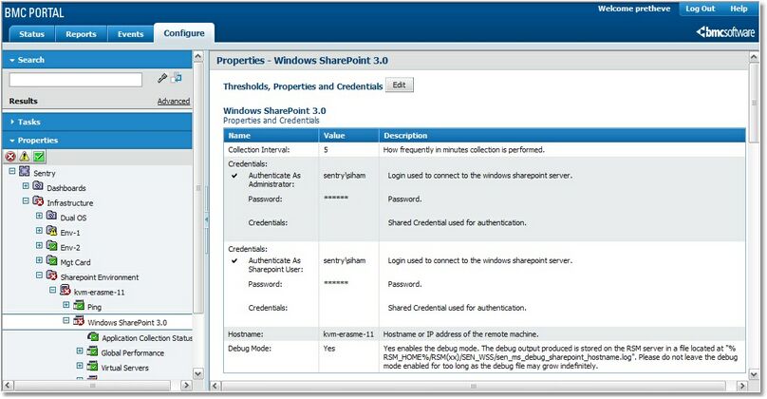Image resolution: width=767 pixels, height=399 pixels.
Task: Select the Infrastructure folder icon
Action: [x=38, y=201]
